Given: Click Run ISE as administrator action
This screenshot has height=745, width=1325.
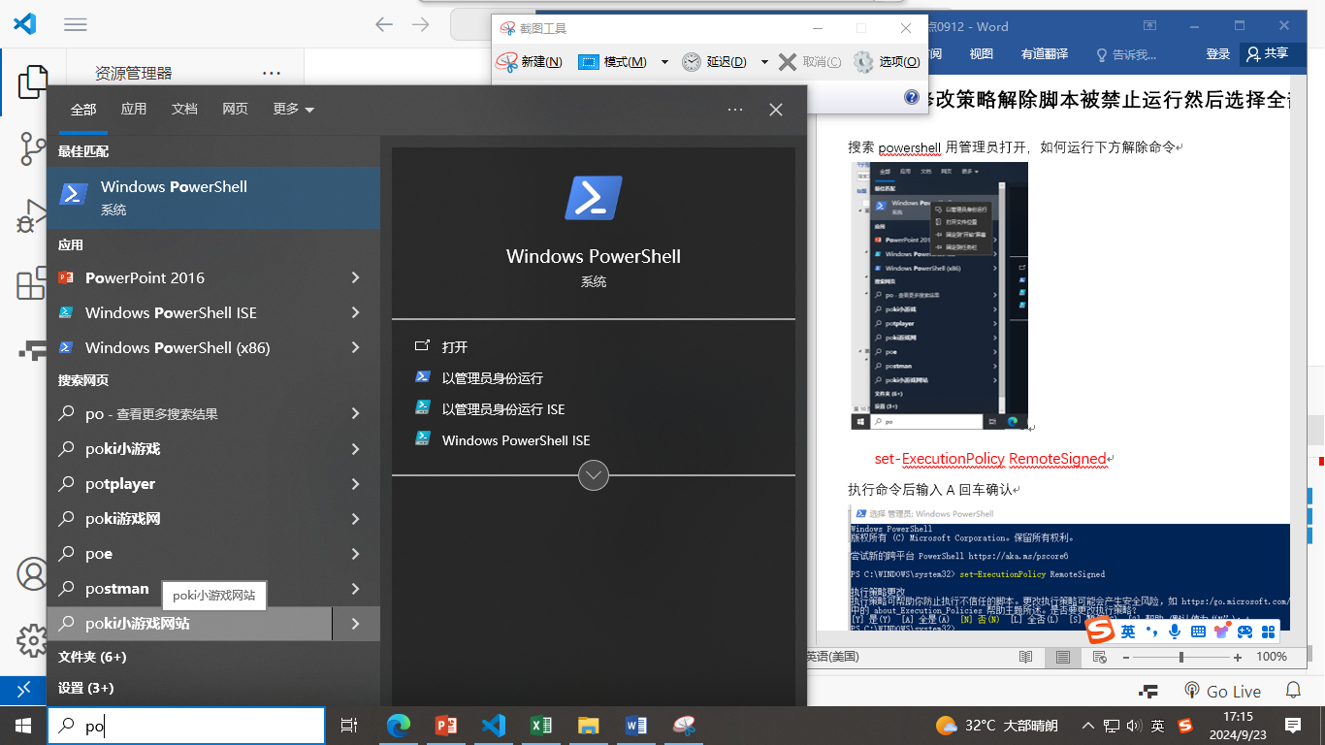Looking at the screenshot, I should click(x=594, y=408).
